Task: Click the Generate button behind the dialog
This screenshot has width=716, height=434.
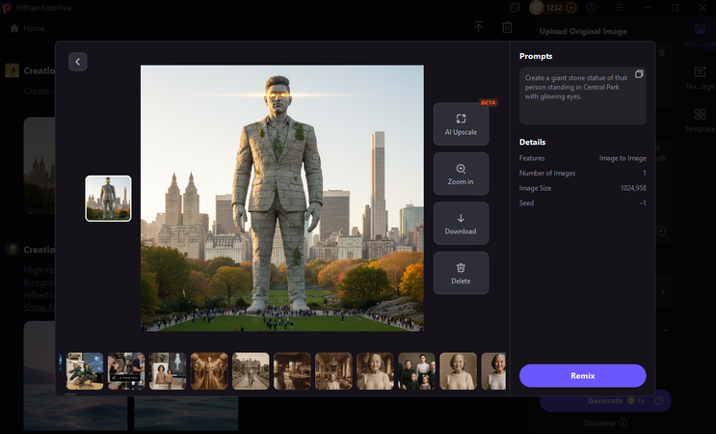Action: coord(605,400)
